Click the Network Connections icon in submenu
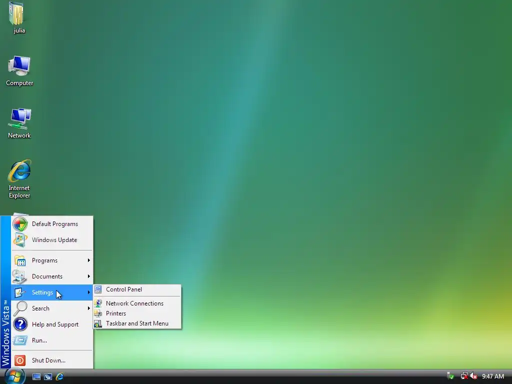The image size is (512, 384). [98, 303]
